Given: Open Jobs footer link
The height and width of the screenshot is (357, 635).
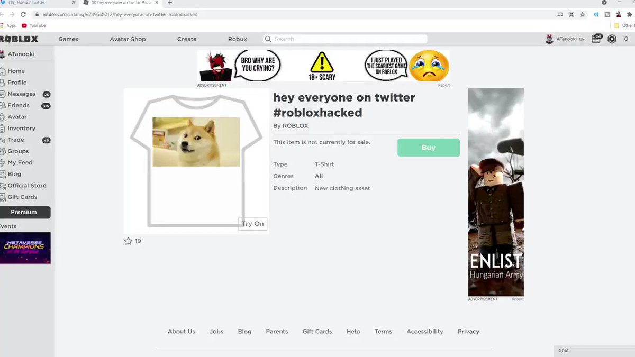Looking at the screenshot, I should [216, 332].
